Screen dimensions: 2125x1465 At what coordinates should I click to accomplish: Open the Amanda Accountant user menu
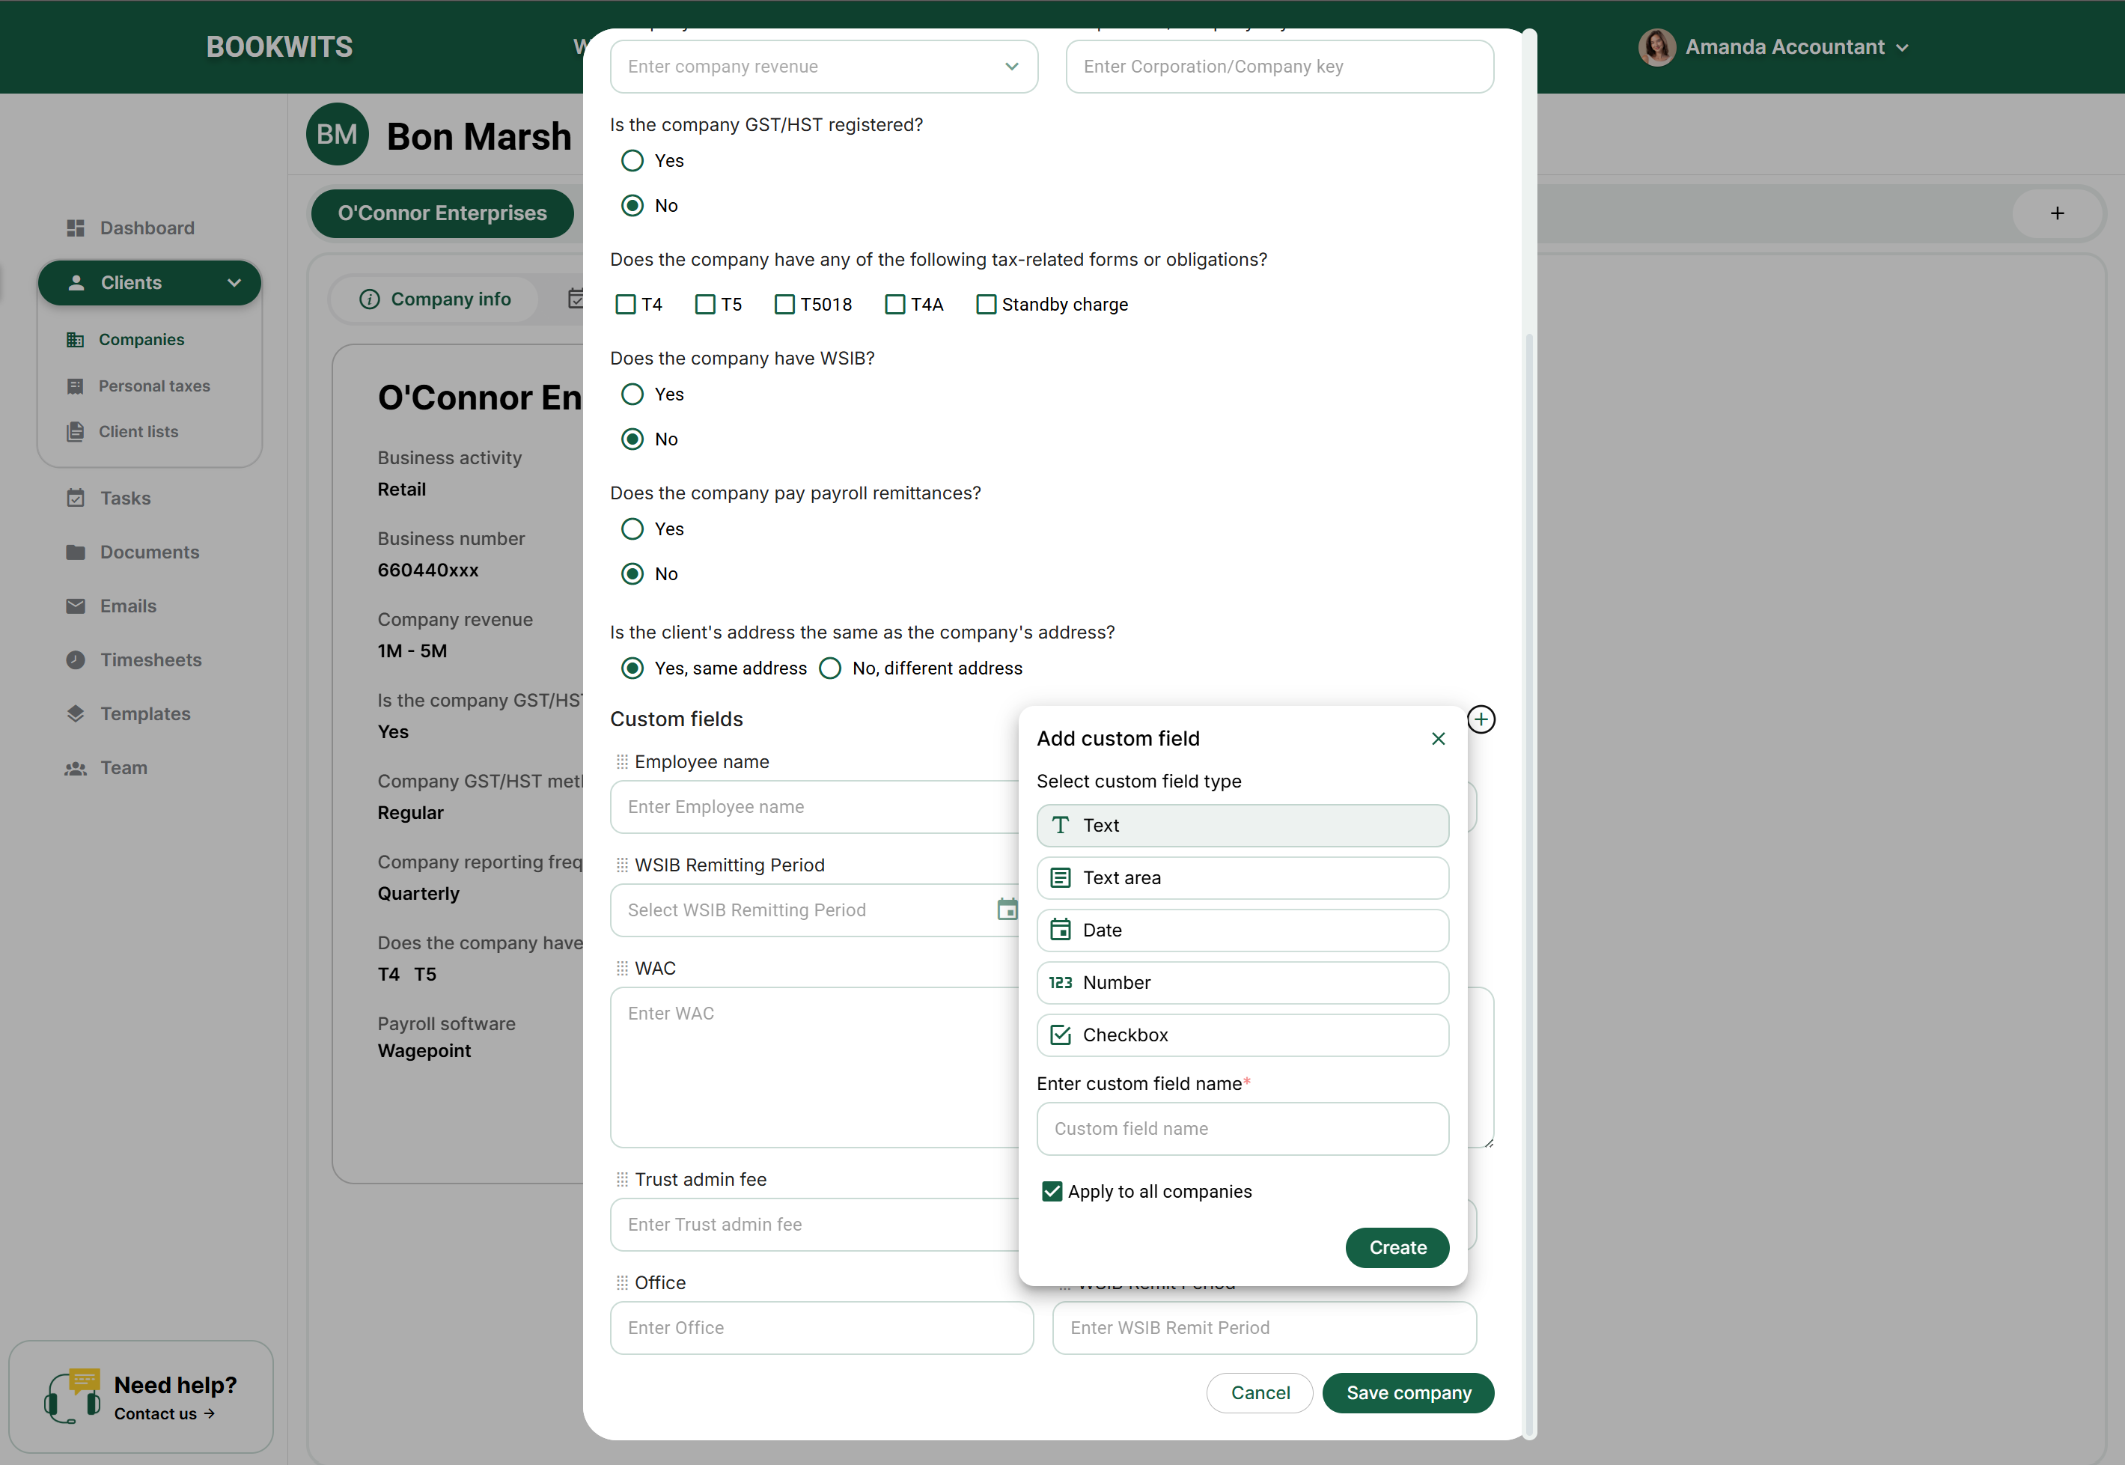pos(1774,47)
